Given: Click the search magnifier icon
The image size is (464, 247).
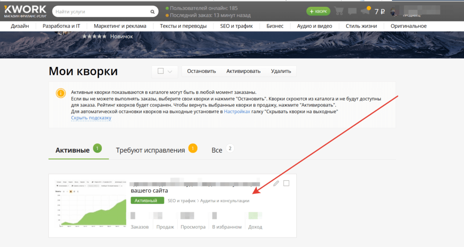Looking at the screenshot, I should click(152, 11).
